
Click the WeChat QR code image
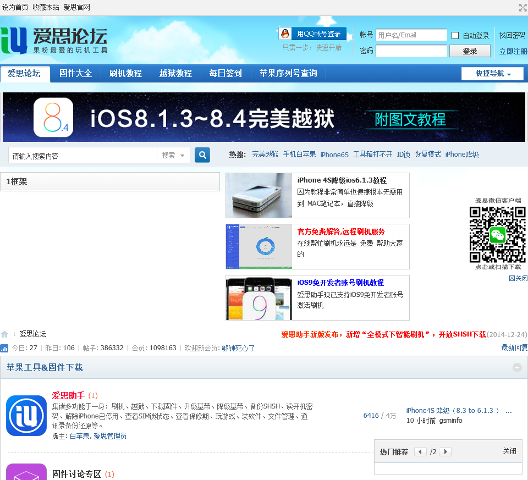[497, 235]
